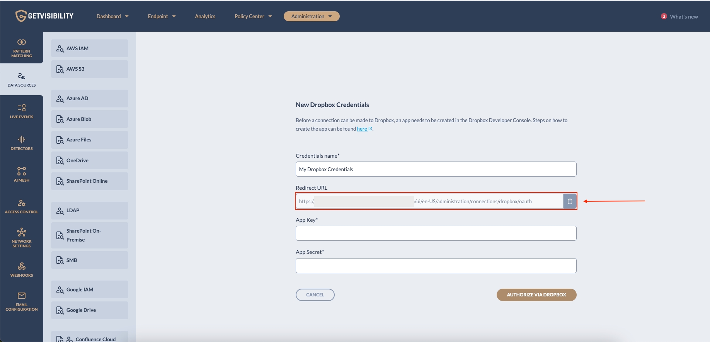Click the What's new notification badge

[664, 16]
